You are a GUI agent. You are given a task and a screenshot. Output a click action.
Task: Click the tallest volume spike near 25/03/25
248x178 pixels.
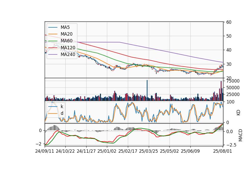click(147, 90)
